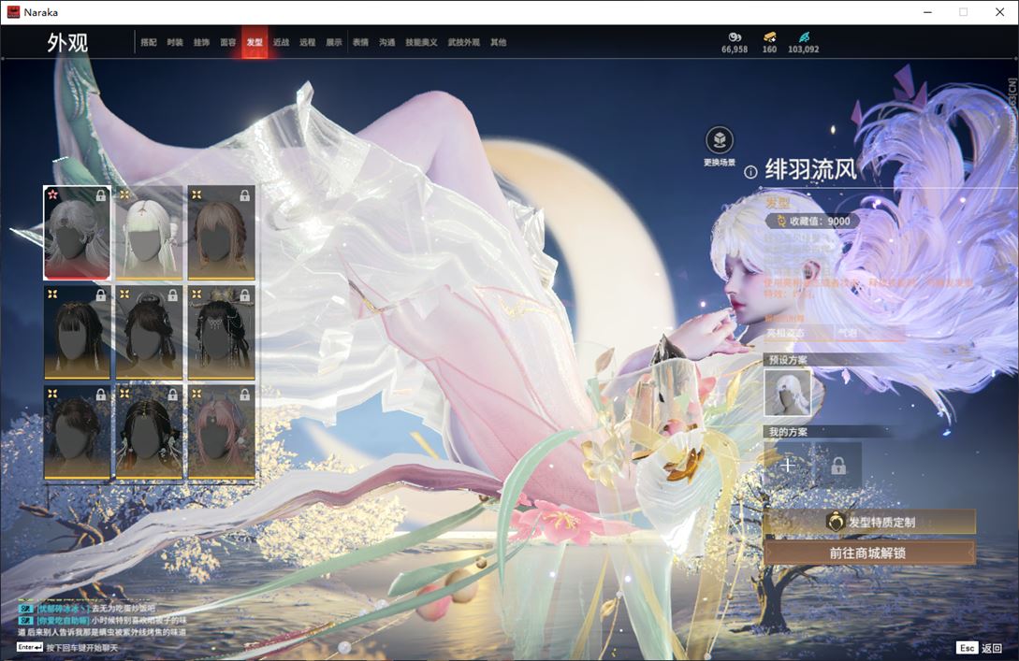Click the 更换场景 scene change icon
Image resolution: width=1019 pixels, height=661 pixels.
point(720,140)
